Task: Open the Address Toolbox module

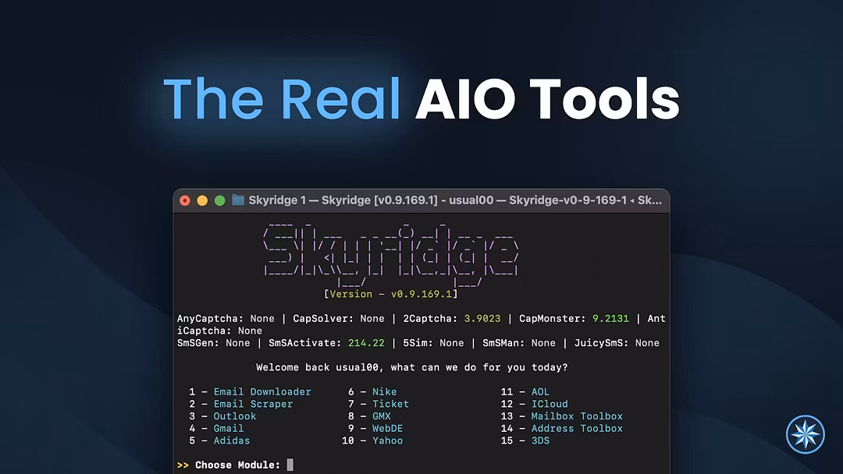Action: pyautogui.click(x=577, y=428)
